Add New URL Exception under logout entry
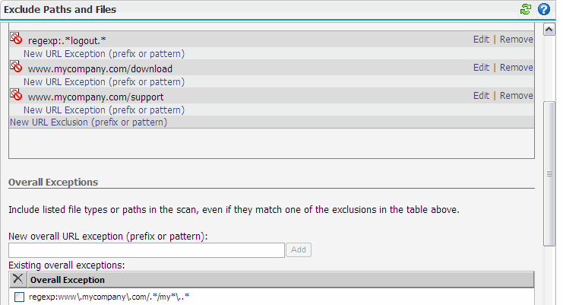563x305 pixels. [104, 54]
